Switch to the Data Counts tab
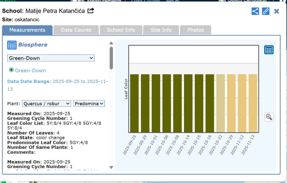This screenshot has width=287, height=183. 76,30
